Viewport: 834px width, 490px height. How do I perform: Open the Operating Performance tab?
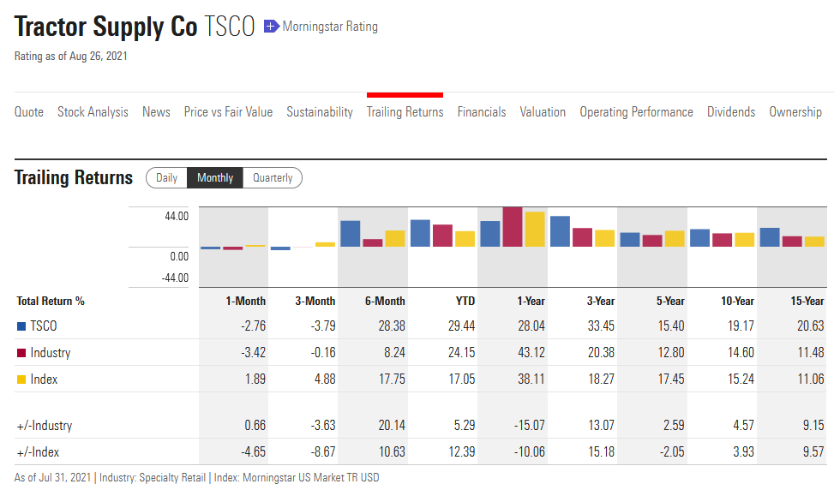[x=636, y=112]
